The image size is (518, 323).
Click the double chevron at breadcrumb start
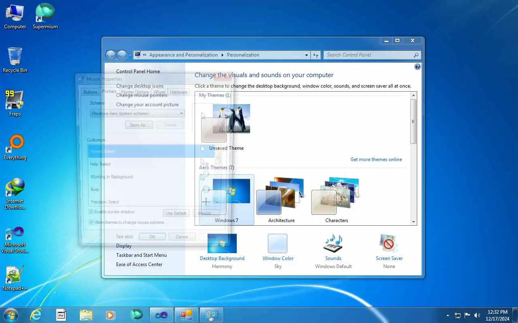[x=144, y=55]
